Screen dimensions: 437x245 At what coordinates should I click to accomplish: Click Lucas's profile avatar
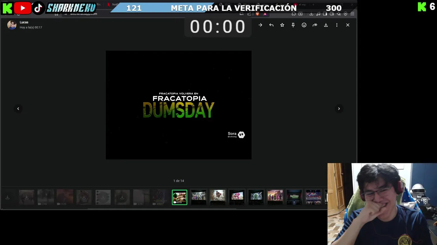pos(12,25)
